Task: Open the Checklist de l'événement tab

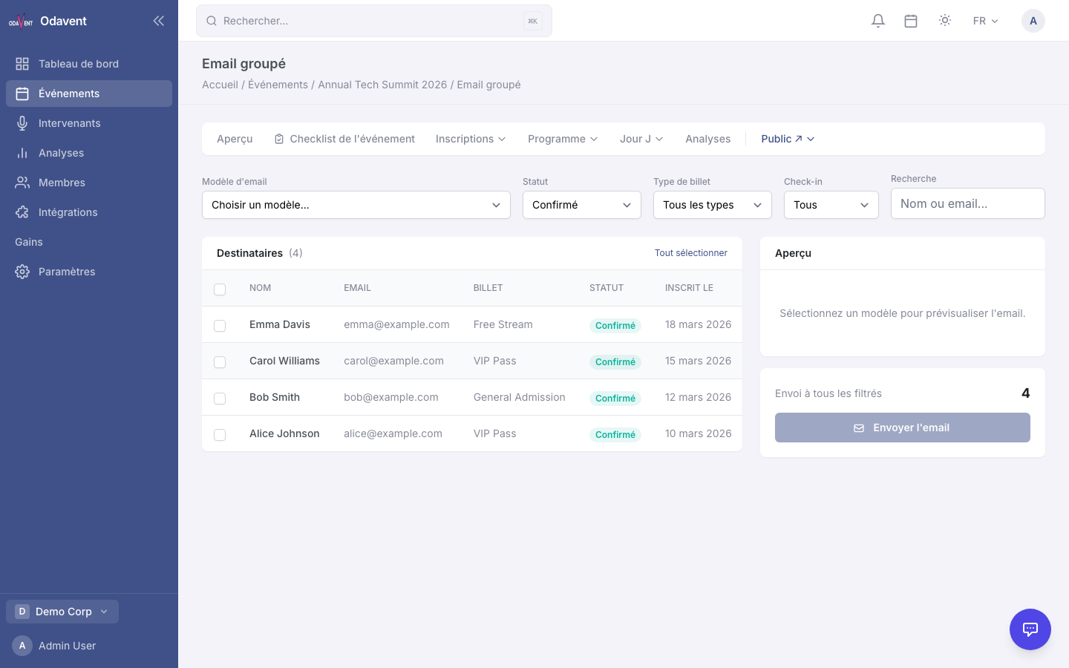Action: click(344, 139)
